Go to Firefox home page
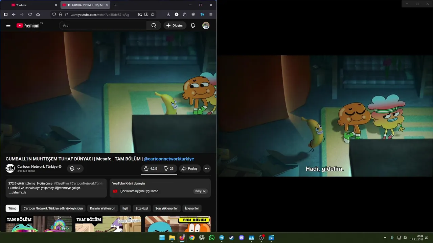Image resolution: width=433 pixels, height=243 pixels. 38,15
